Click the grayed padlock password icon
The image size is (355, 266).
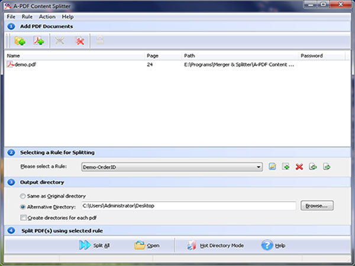[100, 41]
